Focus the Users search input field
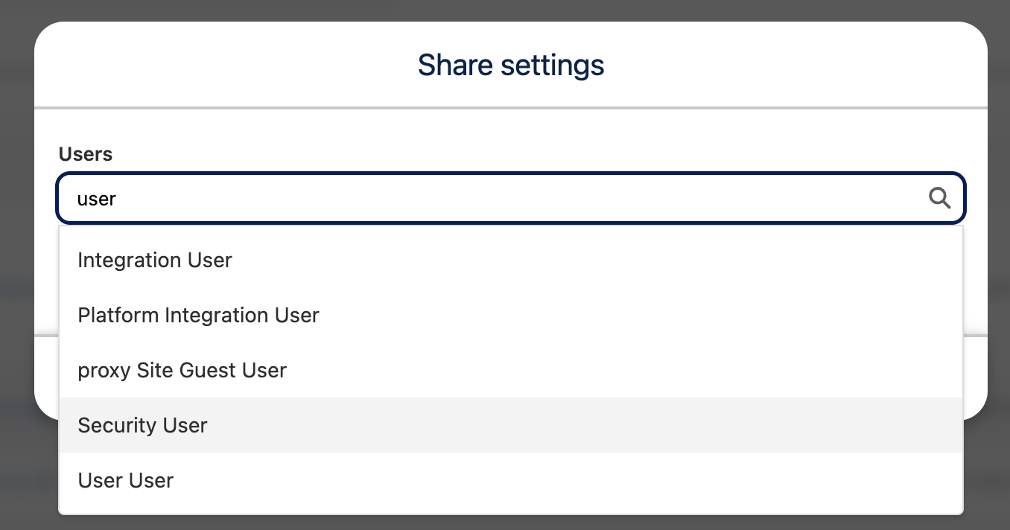 tap(492, 199)
